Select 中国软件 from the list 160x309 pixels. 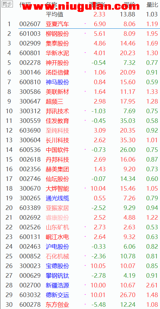57,150
